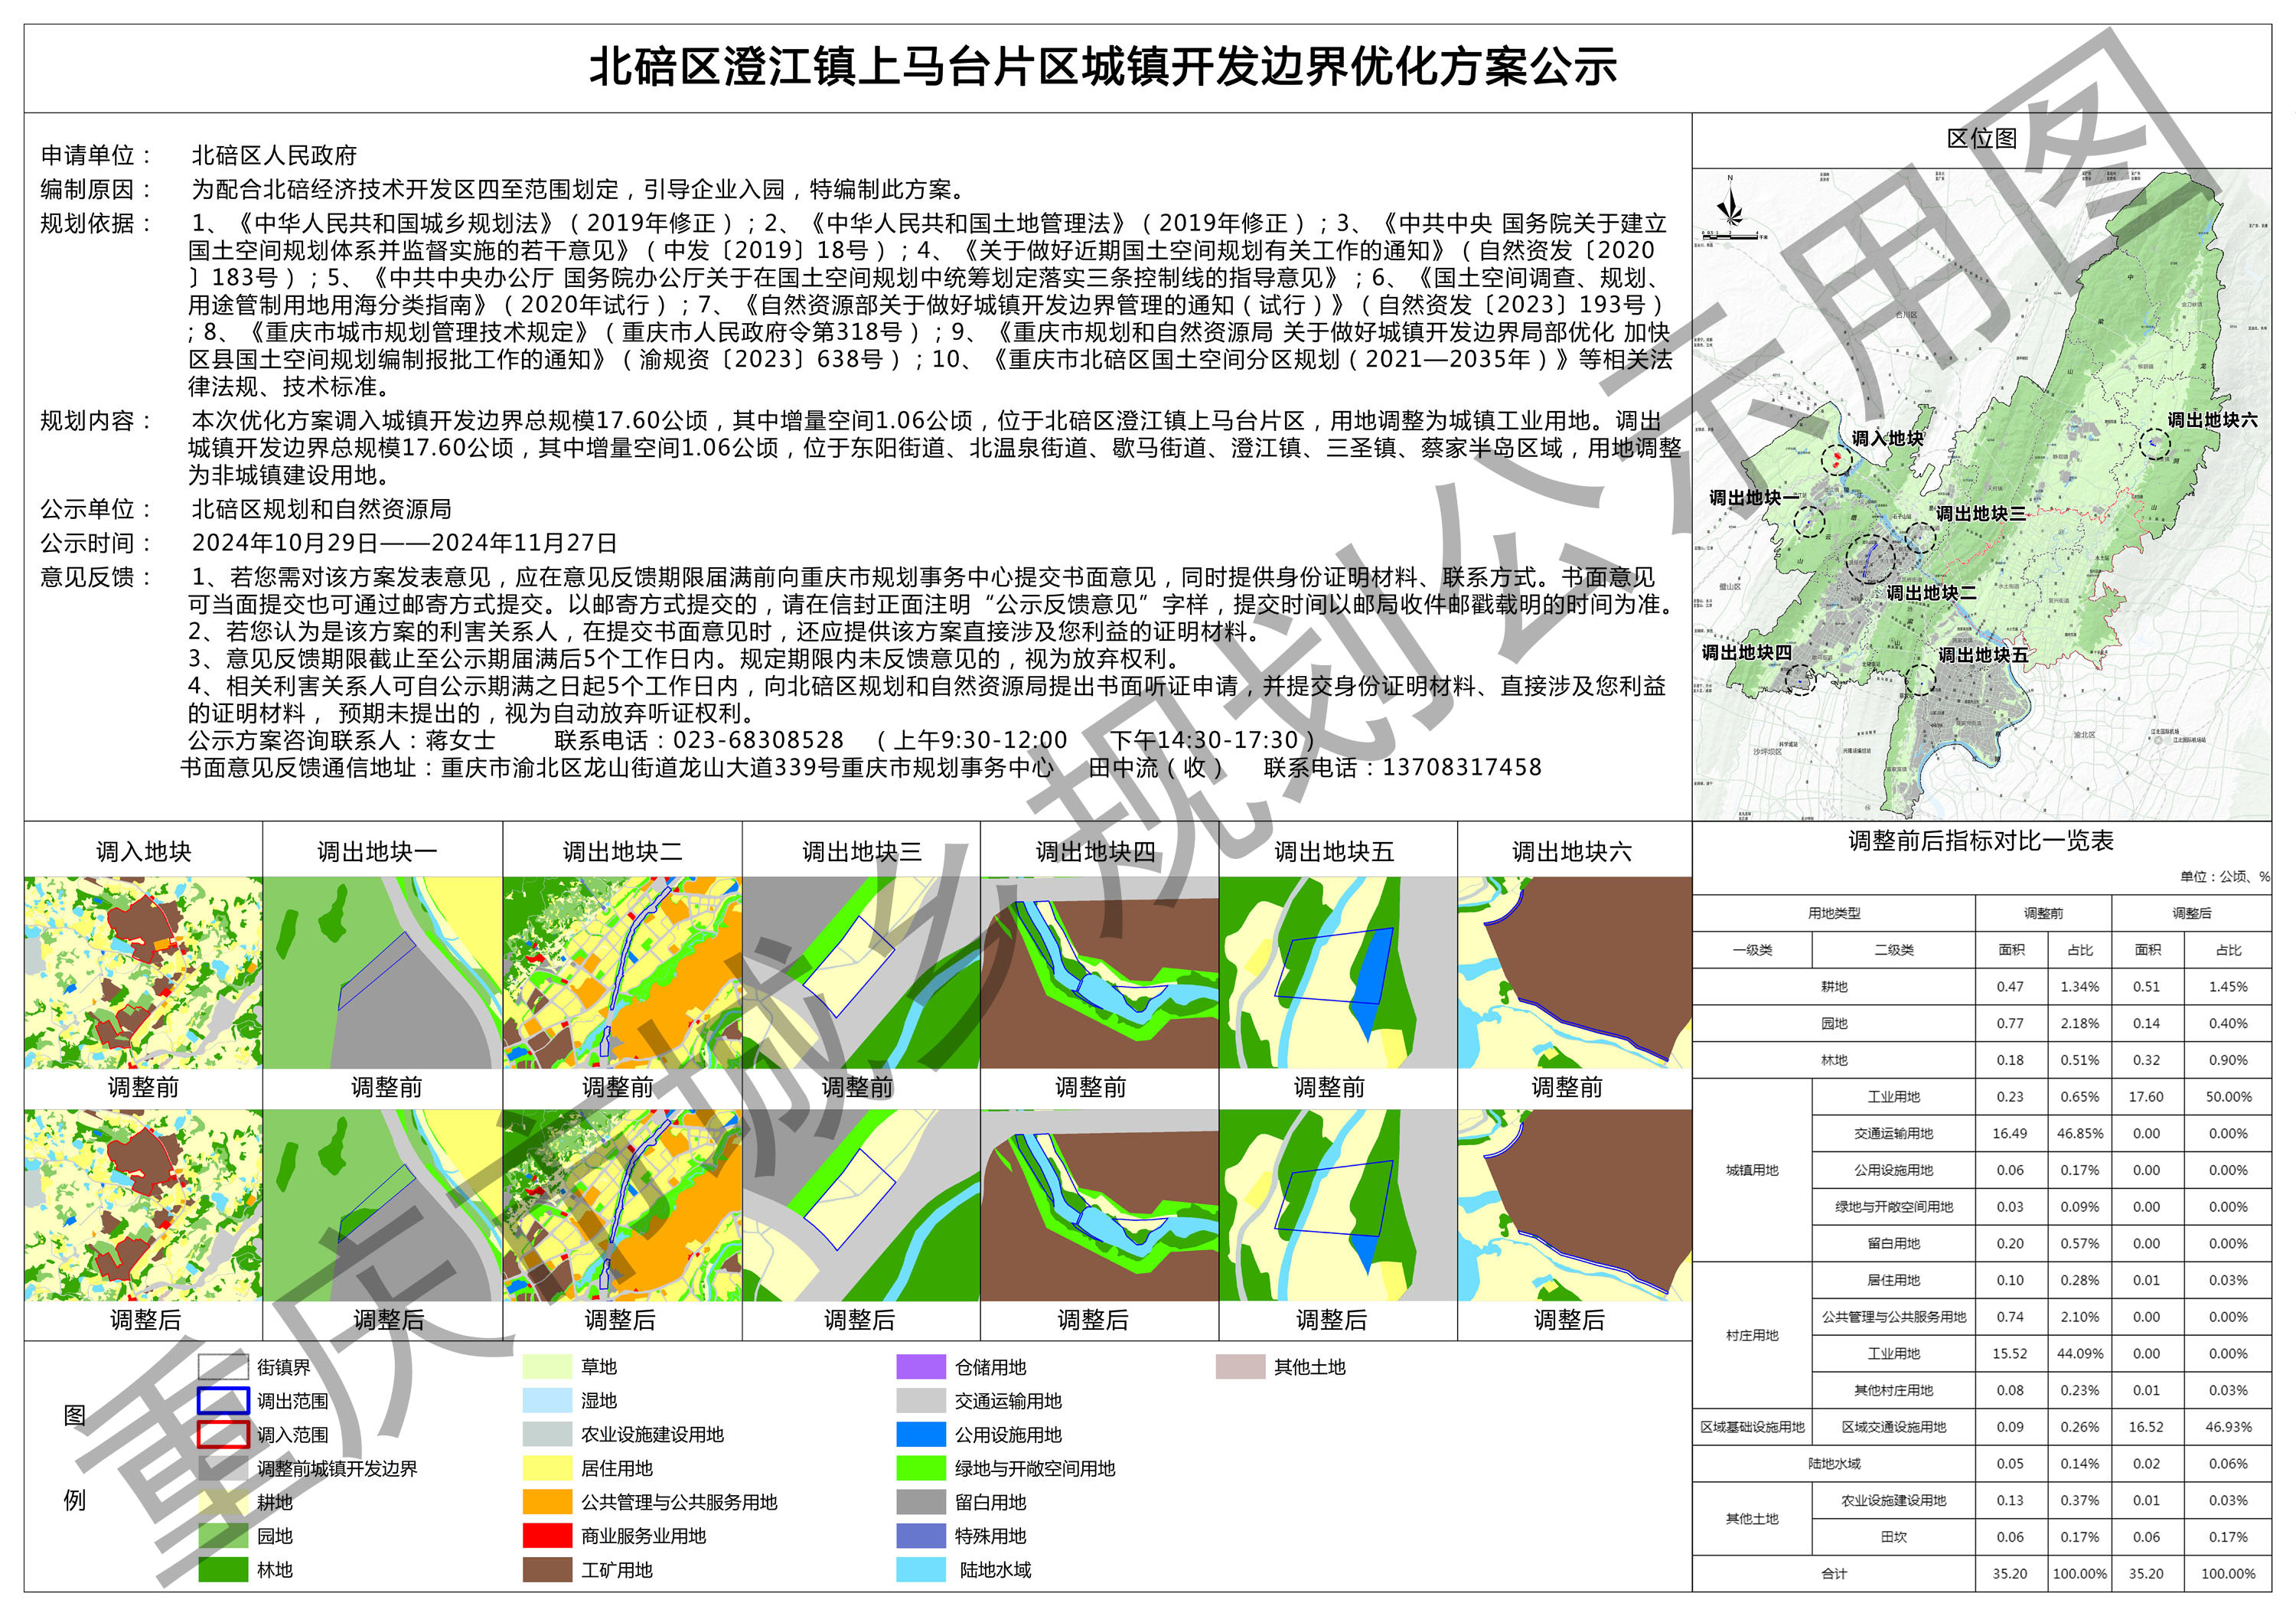Click the 区位图 header

tap(1982, 139)
